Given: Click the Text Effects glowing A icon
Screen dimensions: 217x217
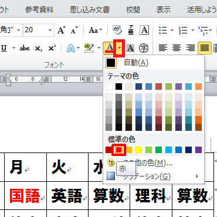Looking at the screenshot, I should pos(71,48).
